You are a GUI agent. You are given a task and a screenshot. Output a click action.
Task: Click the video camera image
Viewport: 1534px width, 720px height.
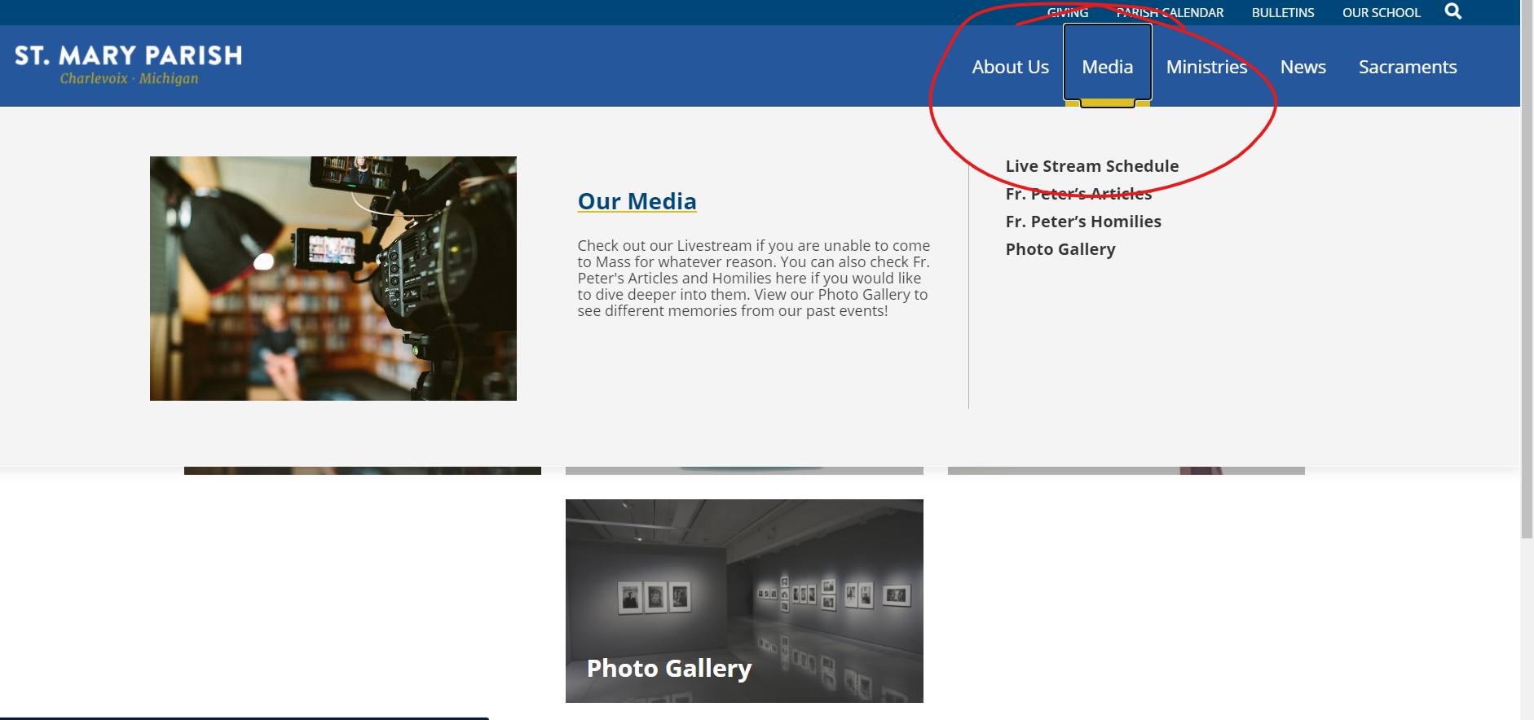tap(333, 279)
